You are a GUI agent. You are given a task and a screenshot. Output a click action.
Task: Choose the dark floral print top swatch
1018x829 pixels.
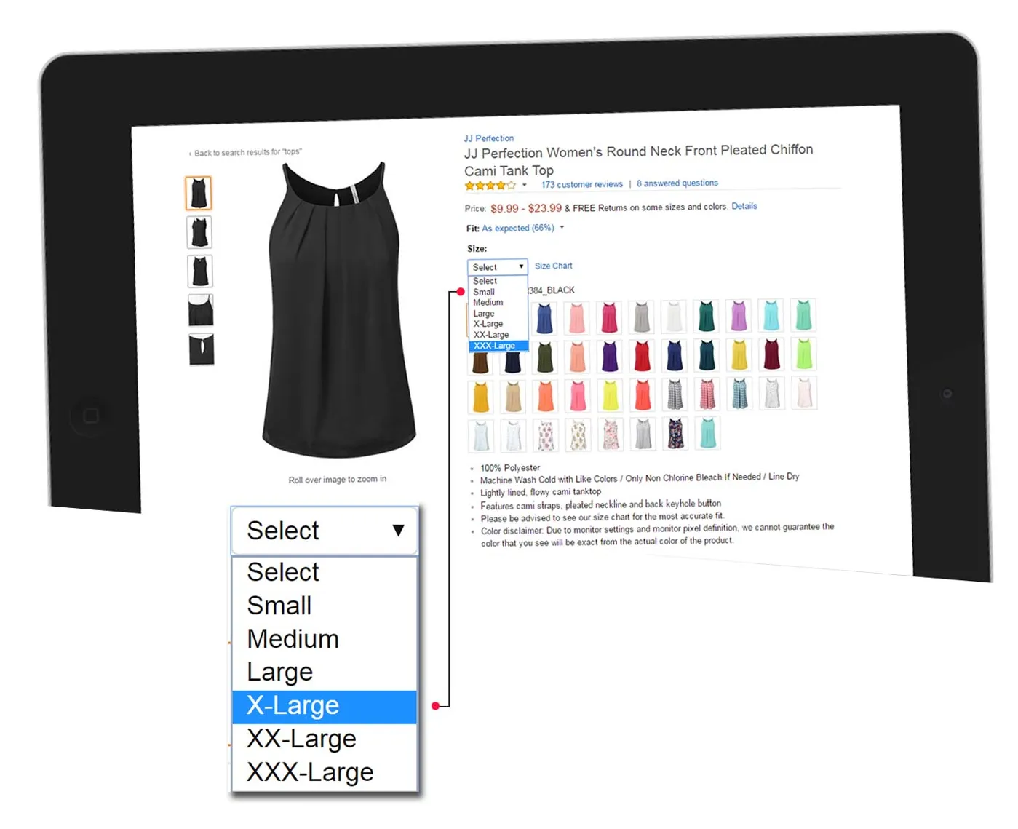[x=675, y=433]
